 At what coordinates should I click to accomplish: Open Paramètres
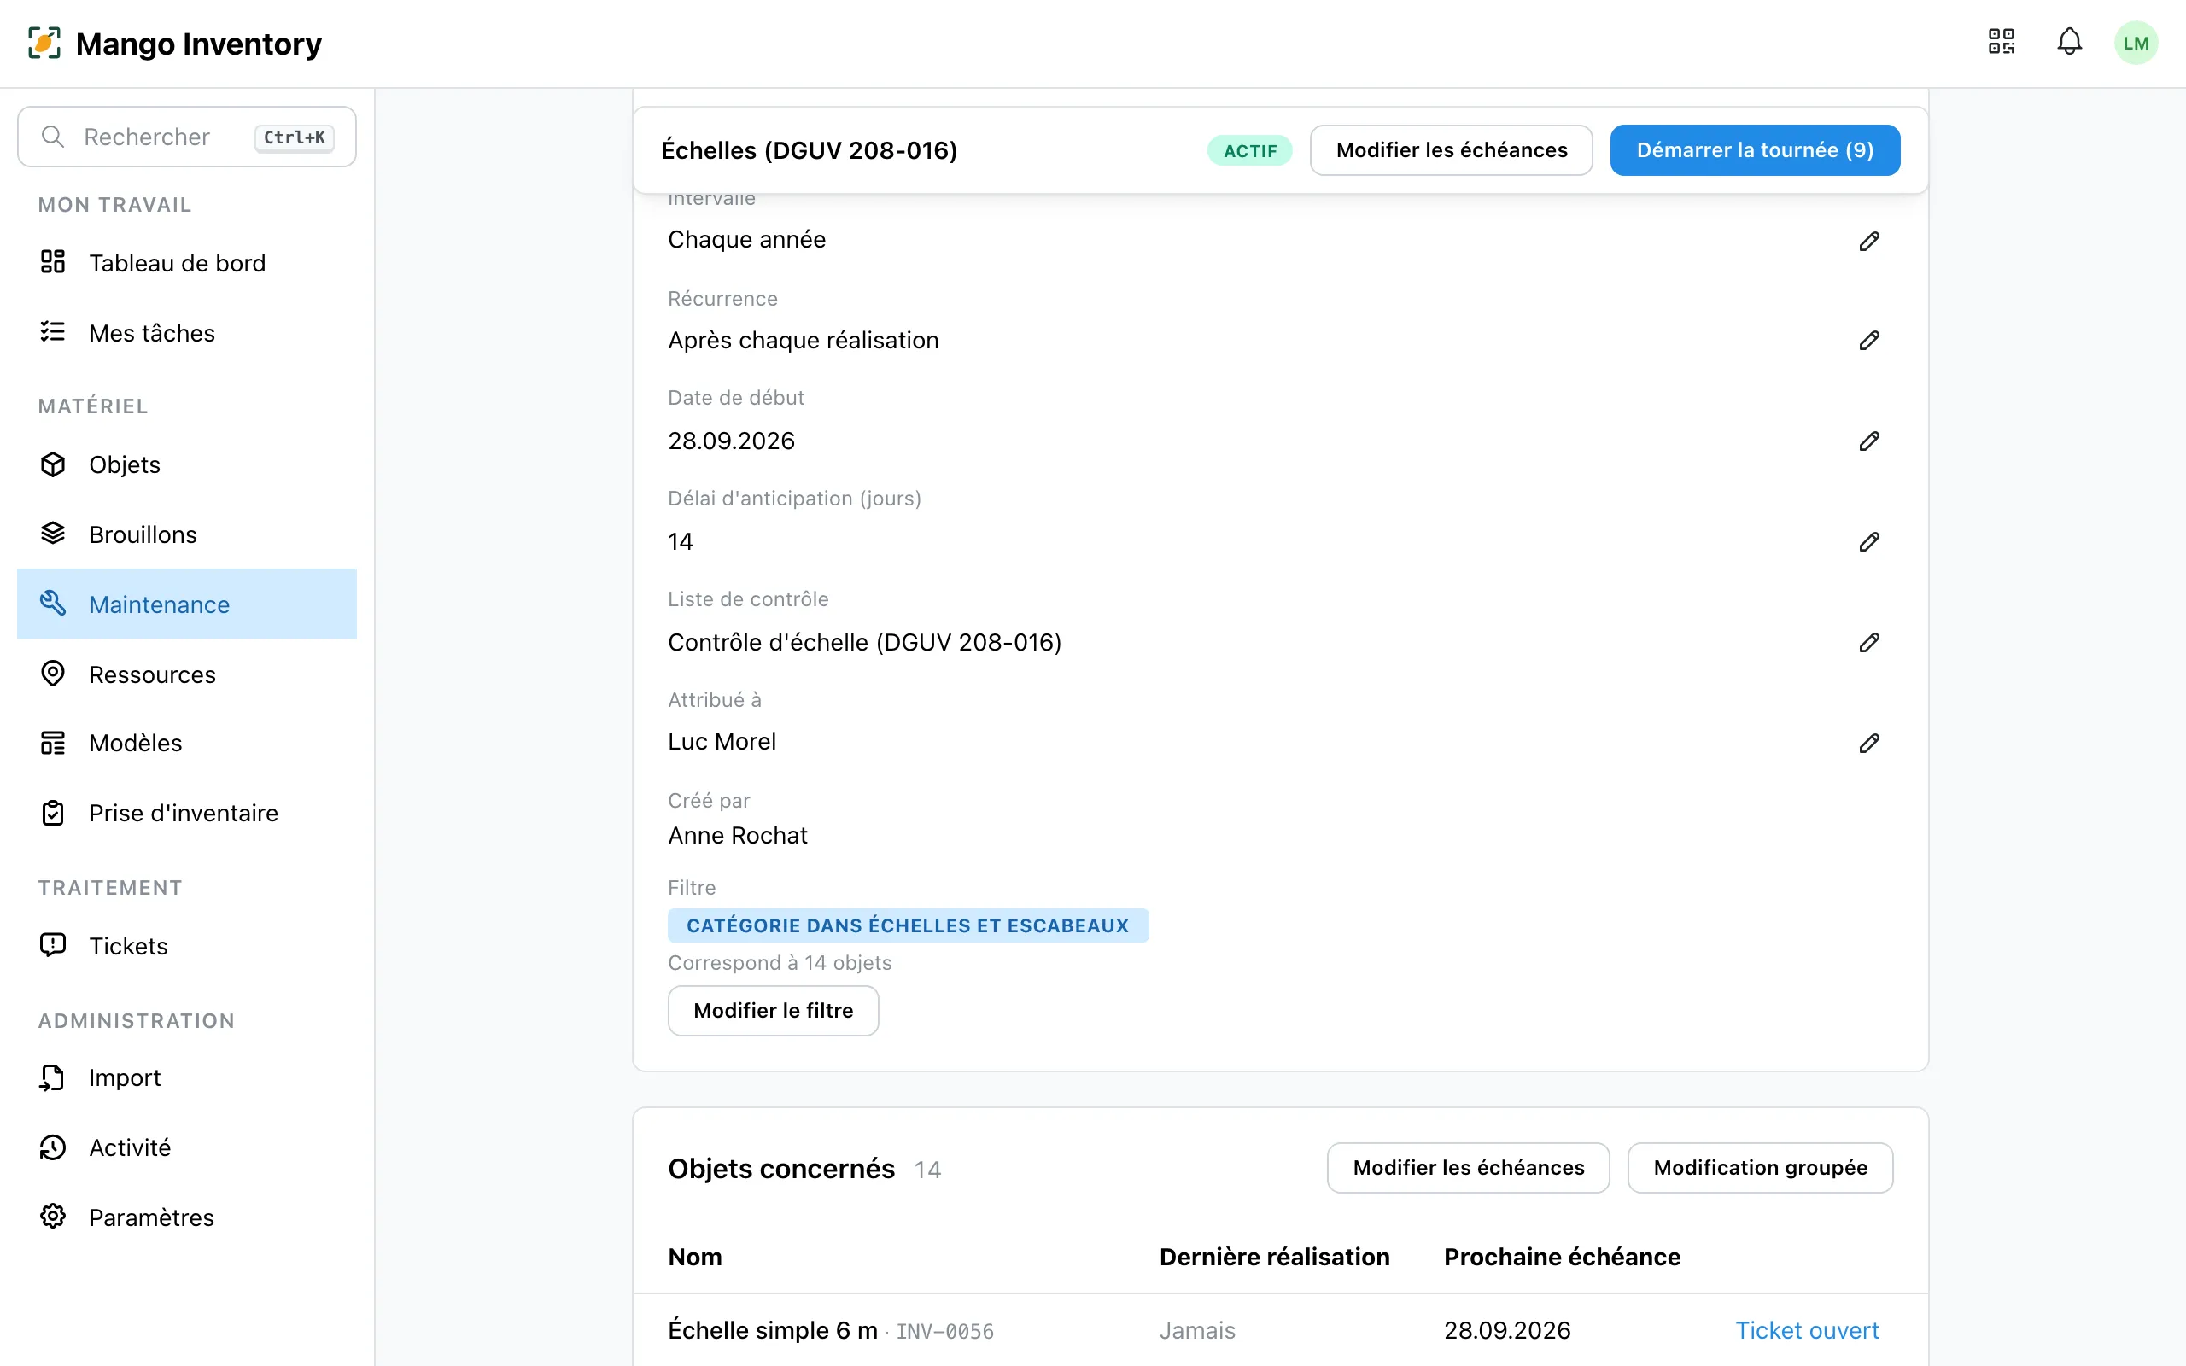[x=187, y=1217]
